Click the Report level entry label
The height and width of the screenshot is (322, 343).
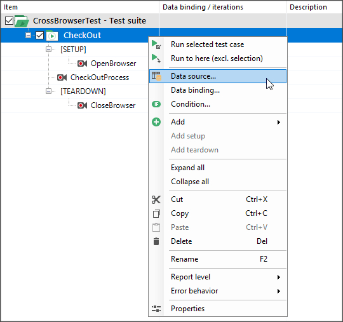tap(191, 277)
